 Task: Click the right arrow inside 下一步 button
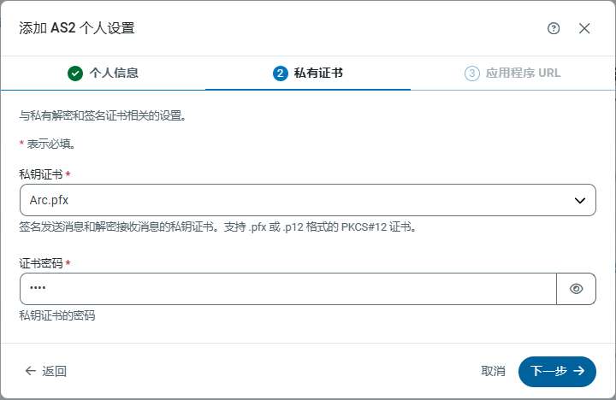579,371
